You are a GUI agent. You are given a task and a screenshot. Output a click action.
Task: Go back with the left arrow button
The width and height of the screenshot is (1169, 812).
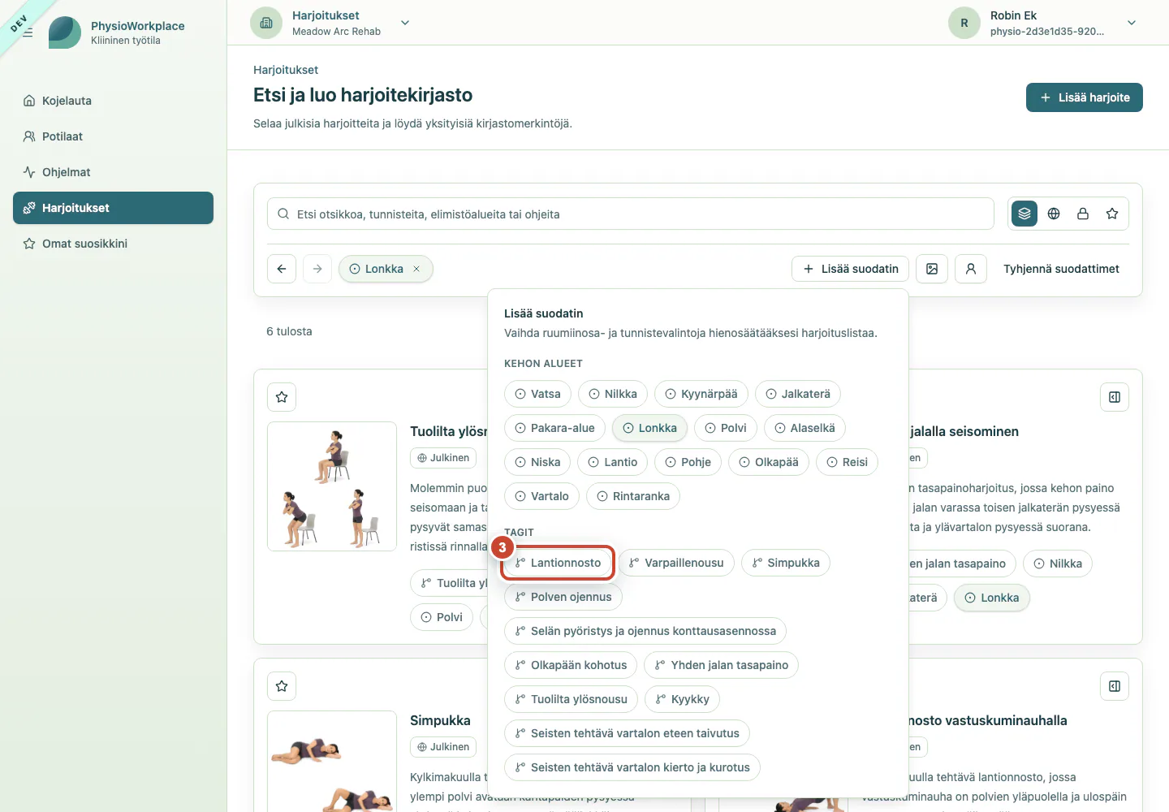(282, 269)
